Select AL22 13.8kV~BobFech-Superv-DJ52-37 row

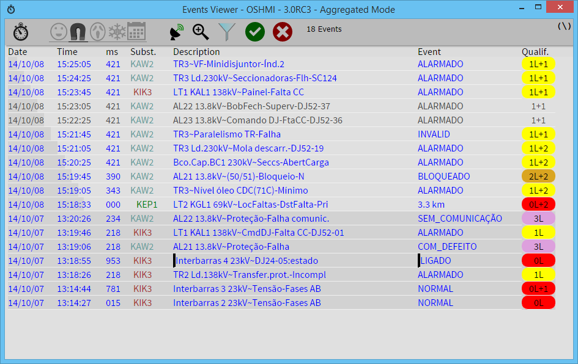281,106
